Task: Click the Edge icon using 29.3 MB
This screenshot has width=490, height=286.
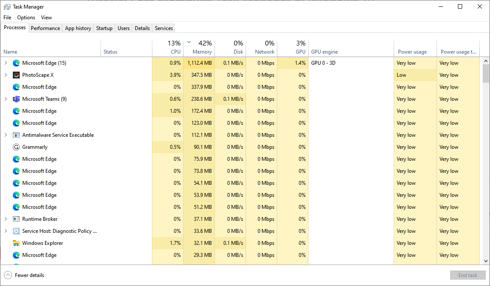Action: click(16, 255)
